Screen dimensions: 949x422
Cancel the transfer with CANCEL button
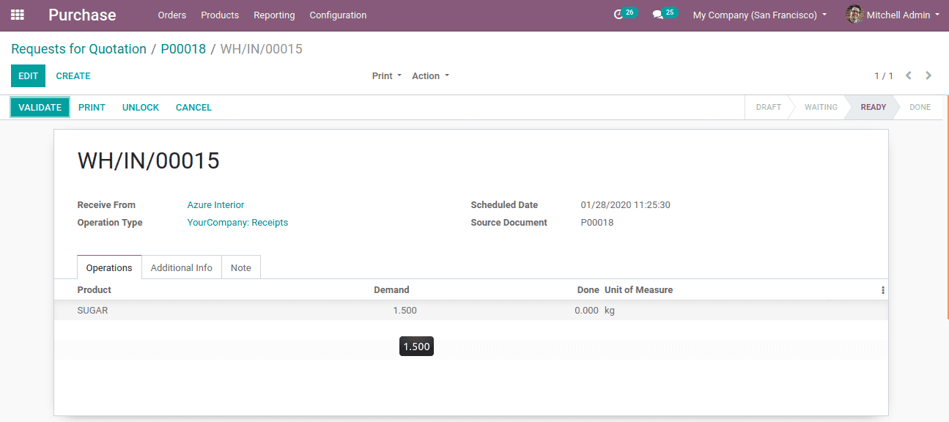tap(193, 108)
